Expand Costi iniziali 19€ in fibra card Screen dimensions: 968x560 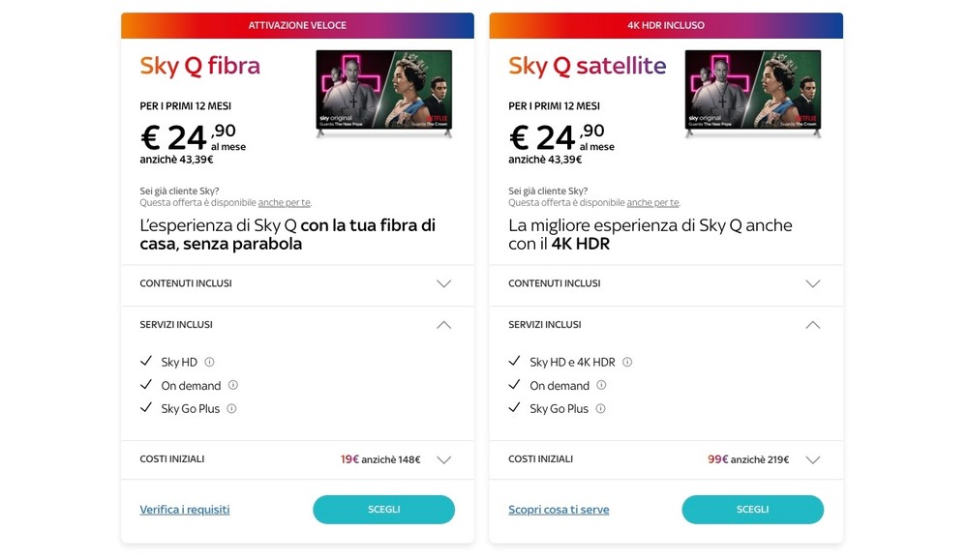coord(297,459)
